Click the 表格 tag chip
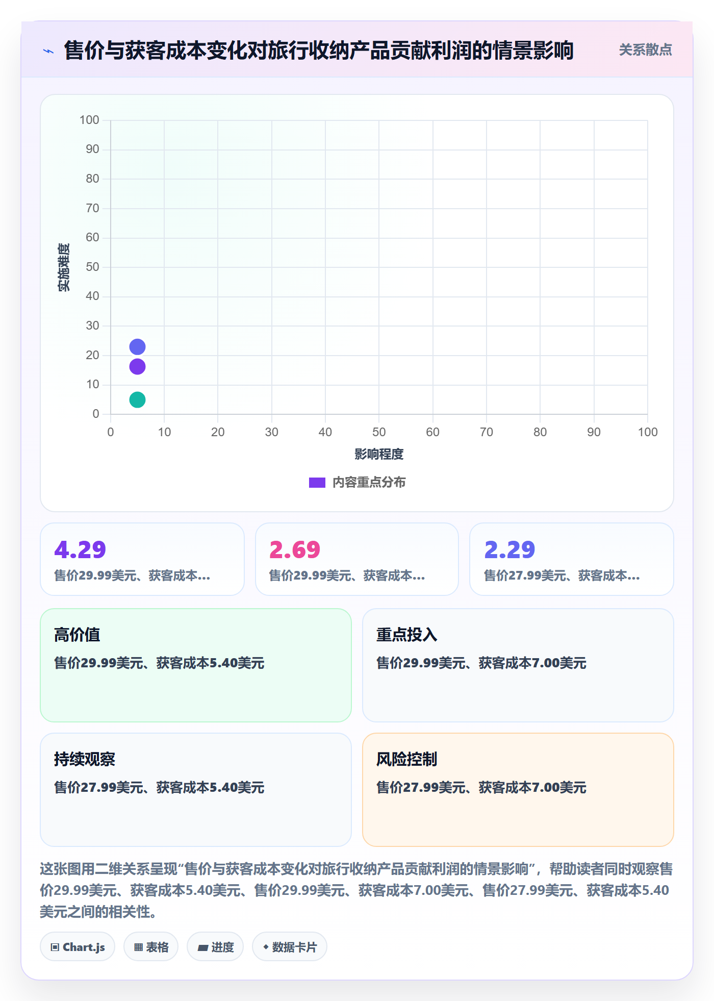 (151, 947)
